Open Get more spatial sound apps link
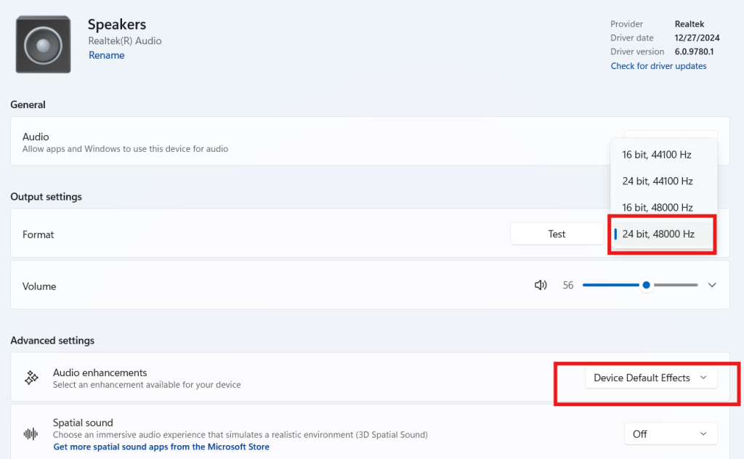The image size is (744, 459). tap(161, 447)
